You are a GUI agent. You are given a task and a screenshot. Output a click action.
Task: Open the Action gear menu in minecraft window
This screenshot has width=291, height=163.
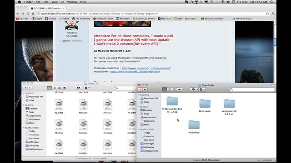(x=87, y=88)
